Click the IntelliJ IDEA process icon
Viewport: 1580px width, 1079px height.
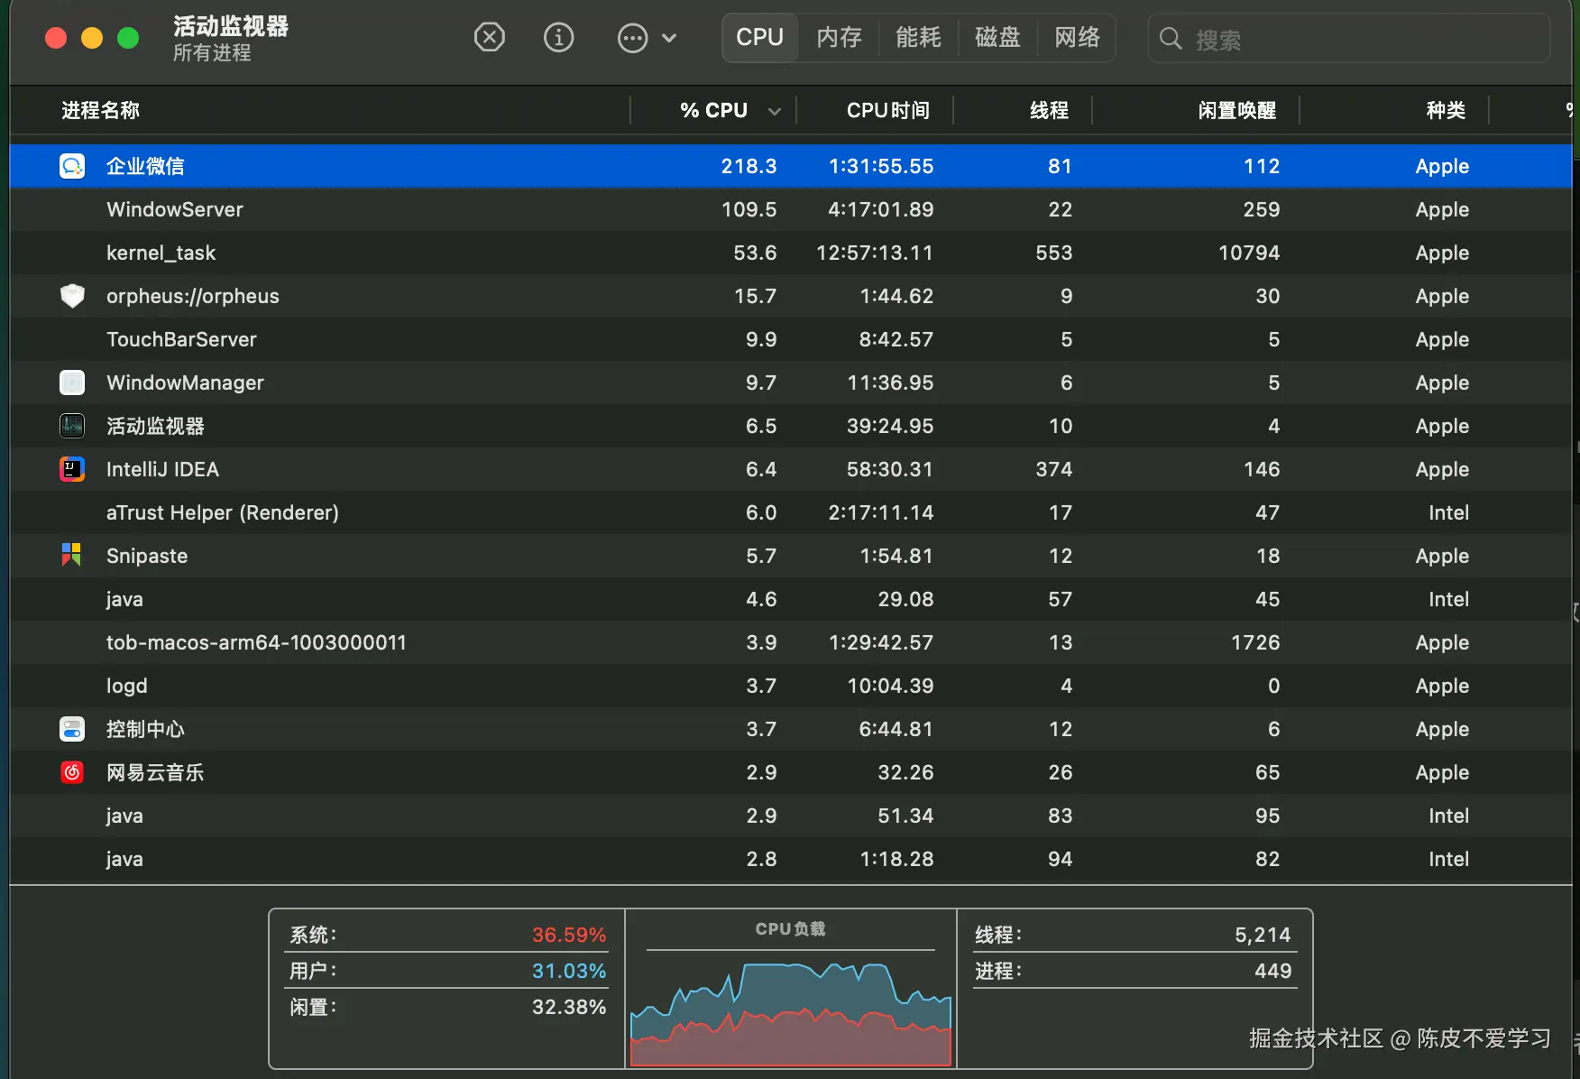[71, 469]
